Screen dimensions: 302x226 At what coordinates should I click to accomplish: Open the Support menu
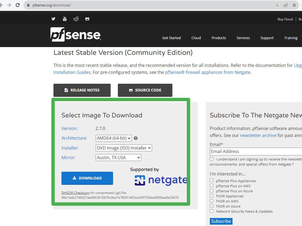click(x=267, y=38)
